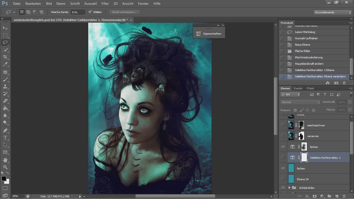Create snapshot camera icon in Protokoll panel
The width and height of the screenshot is (354, 199).
click(336, 83)
